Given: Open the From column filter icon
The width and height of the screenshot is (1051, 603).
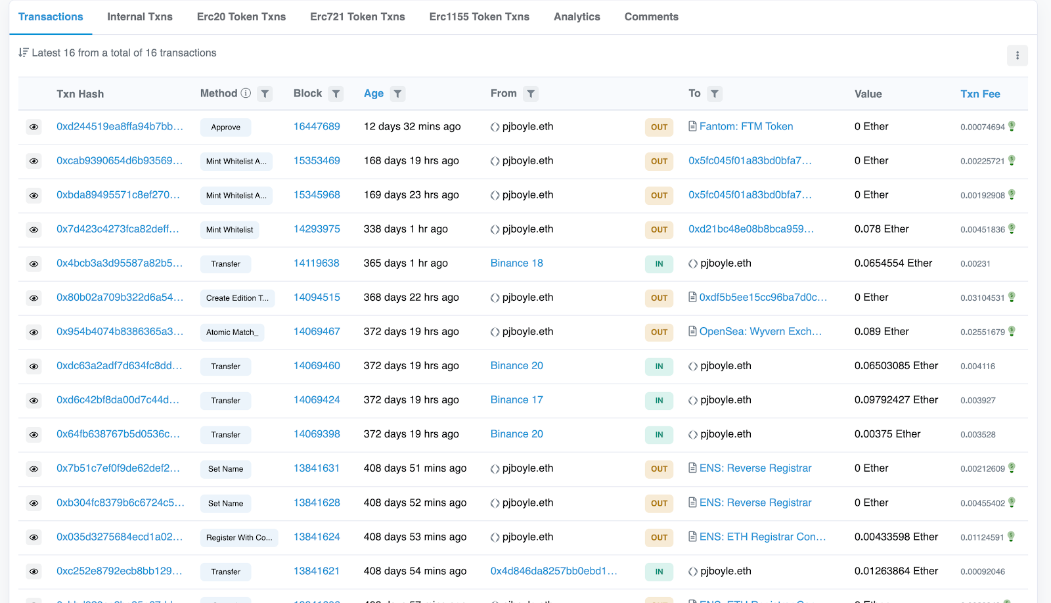Looking at the screenshot, I should (531, 94).
